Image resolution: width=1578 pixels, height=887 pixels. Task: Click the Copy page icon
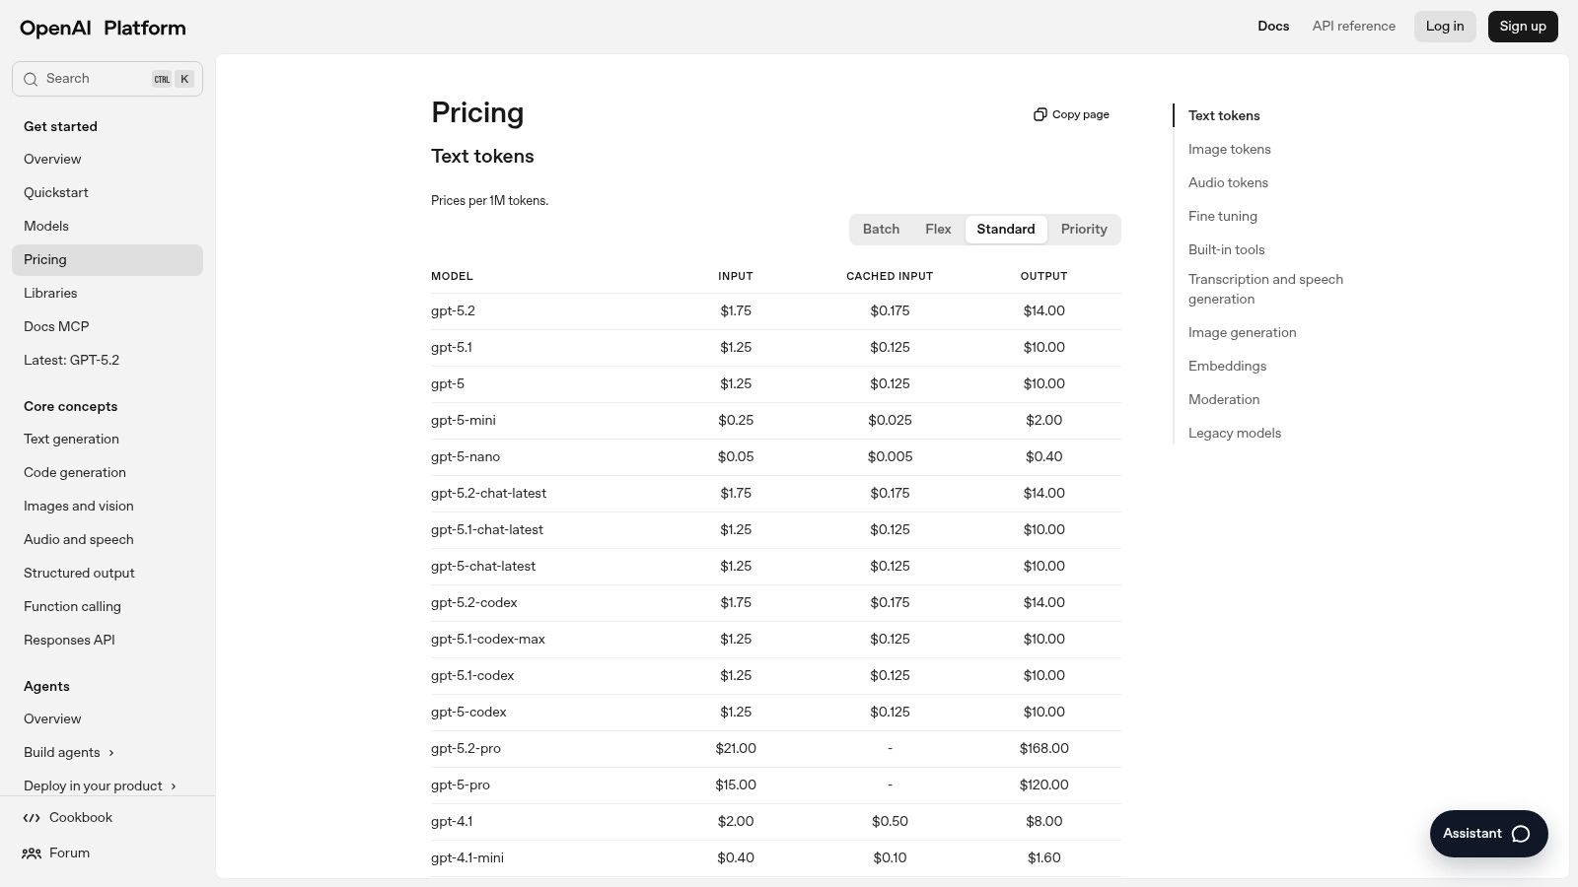point(1040,113)
